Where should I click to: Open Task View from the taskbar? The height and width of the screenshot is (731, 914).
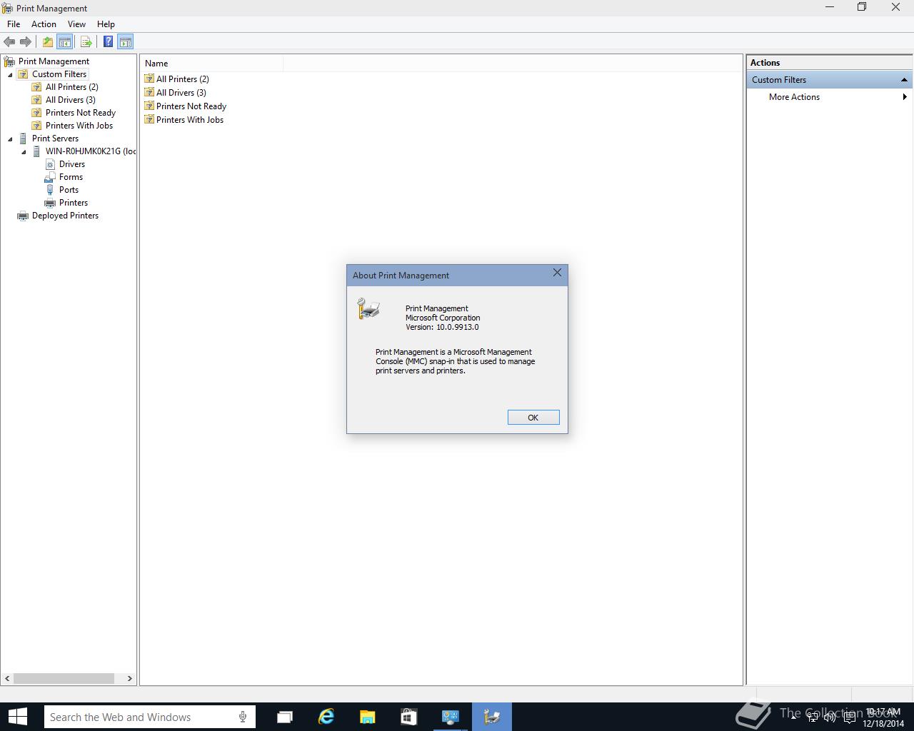coord(285,717)
